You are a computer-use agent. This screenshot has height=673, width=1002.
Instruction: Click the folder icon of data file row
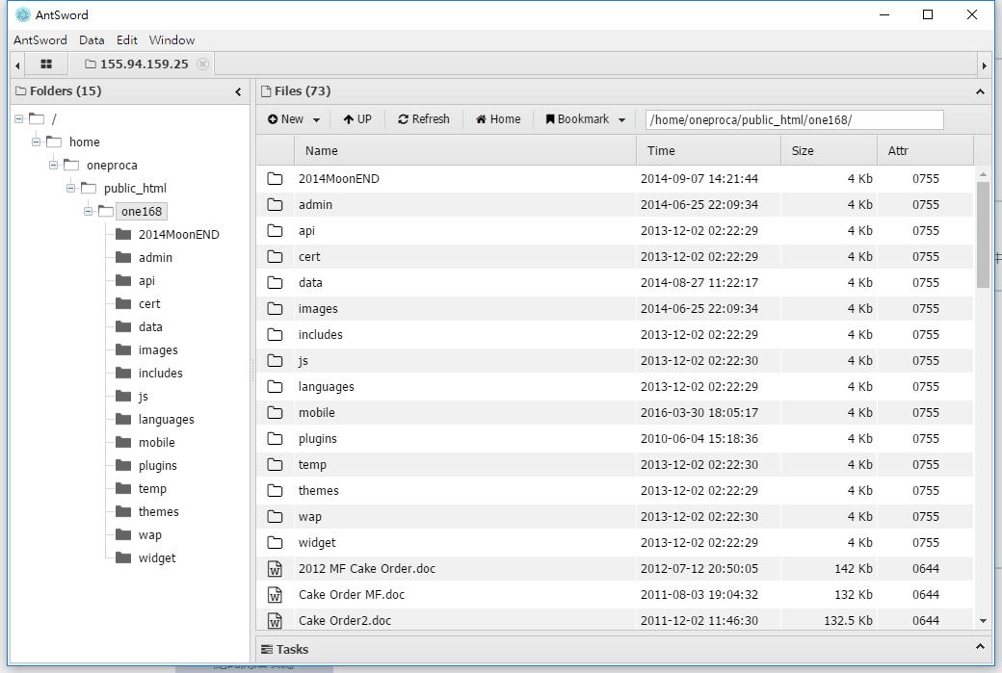coord(275,283)
